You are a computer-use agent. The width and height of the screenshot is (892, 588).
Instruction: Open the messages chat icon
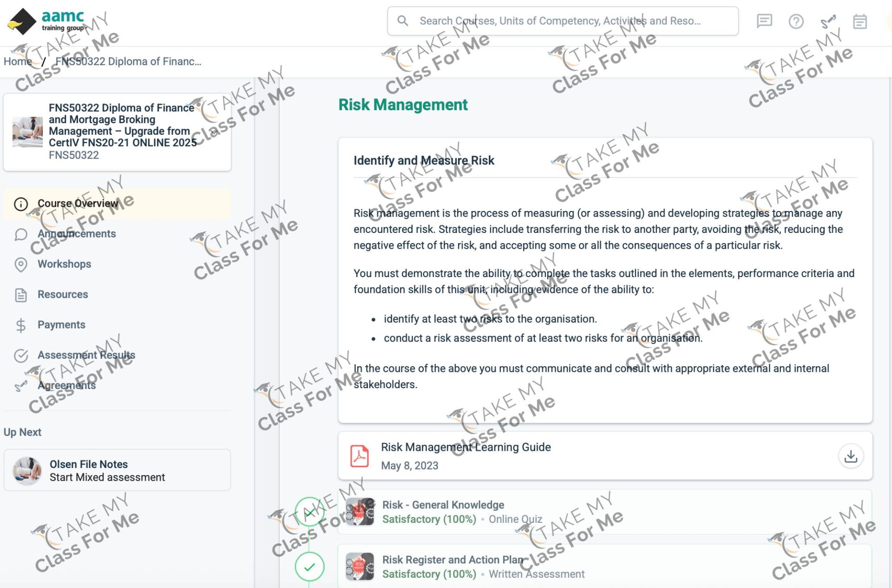(x=764, y=21)
